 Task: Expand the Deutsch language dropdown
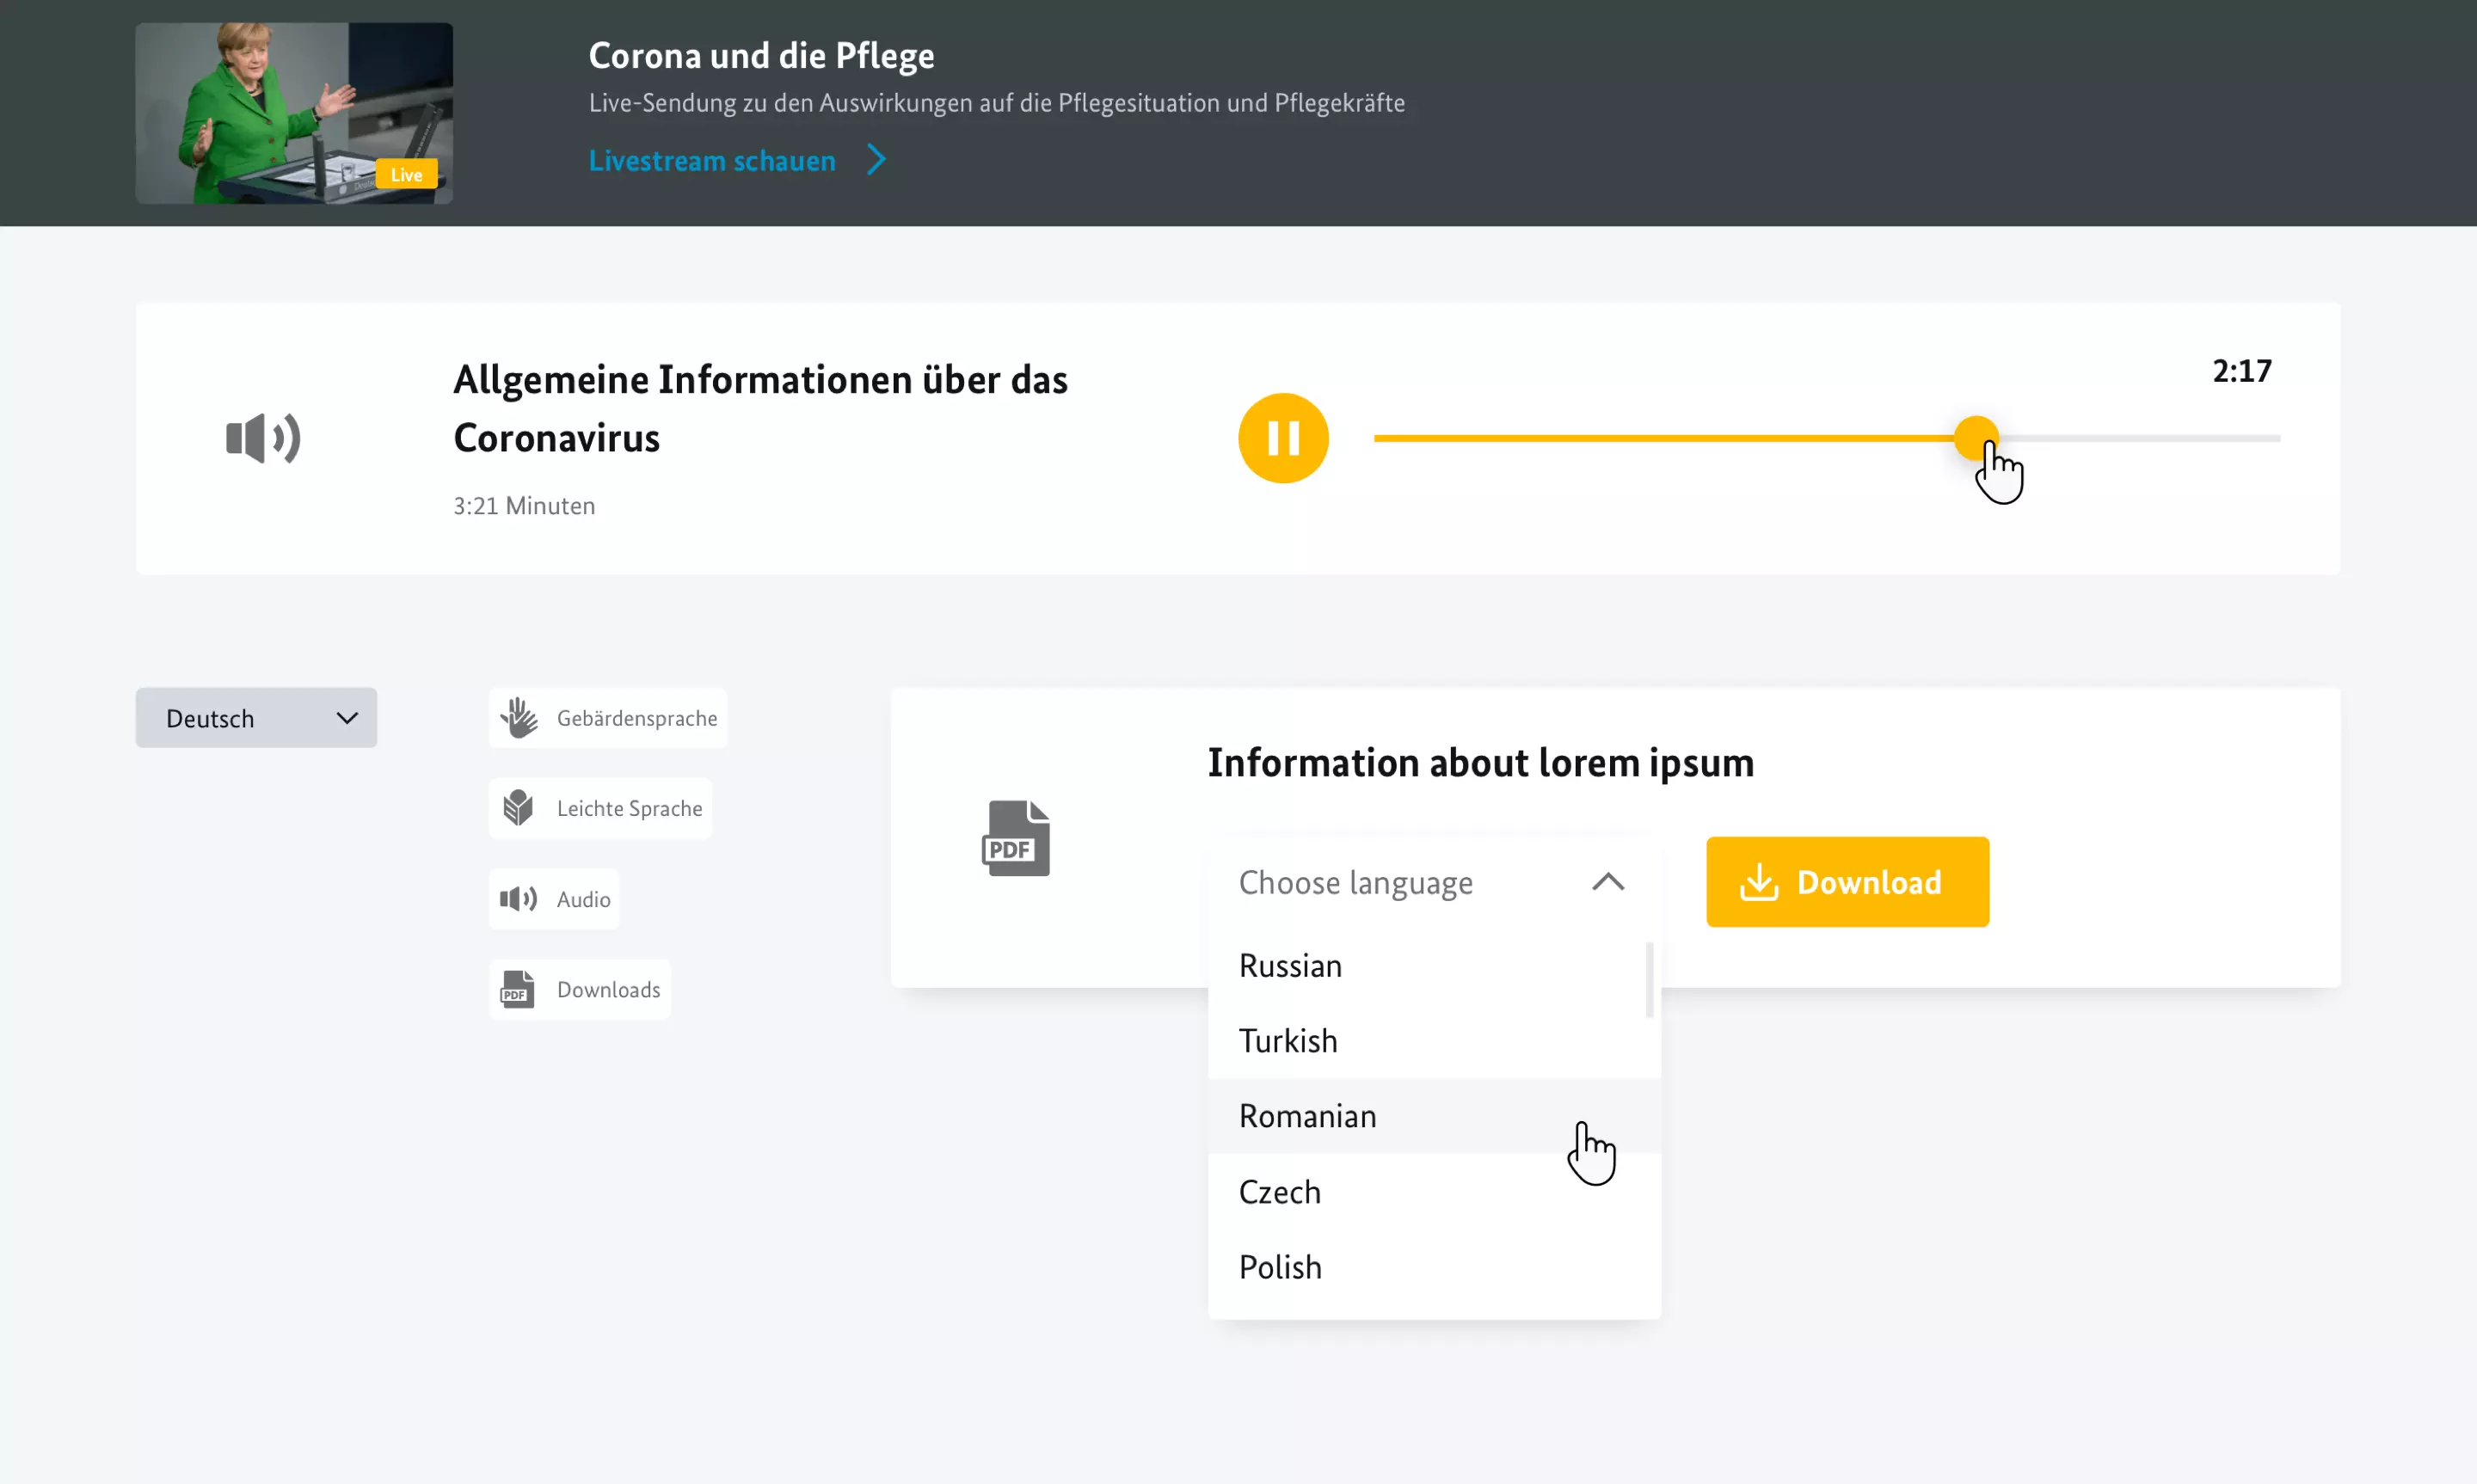point(255,717)
